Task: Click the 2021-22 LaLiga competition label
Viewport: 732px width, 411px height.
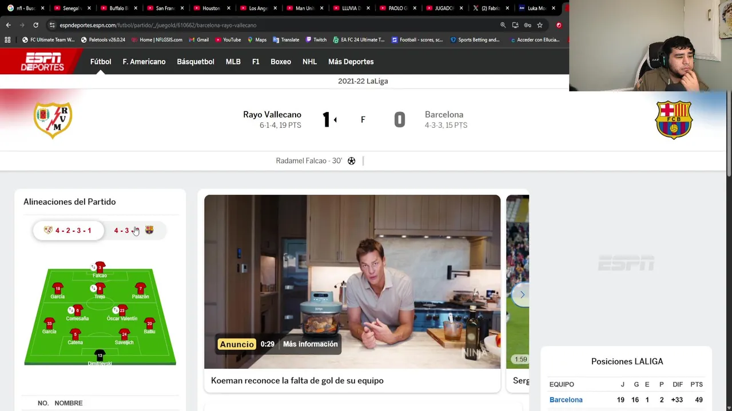Action: (x=363, y=81)
